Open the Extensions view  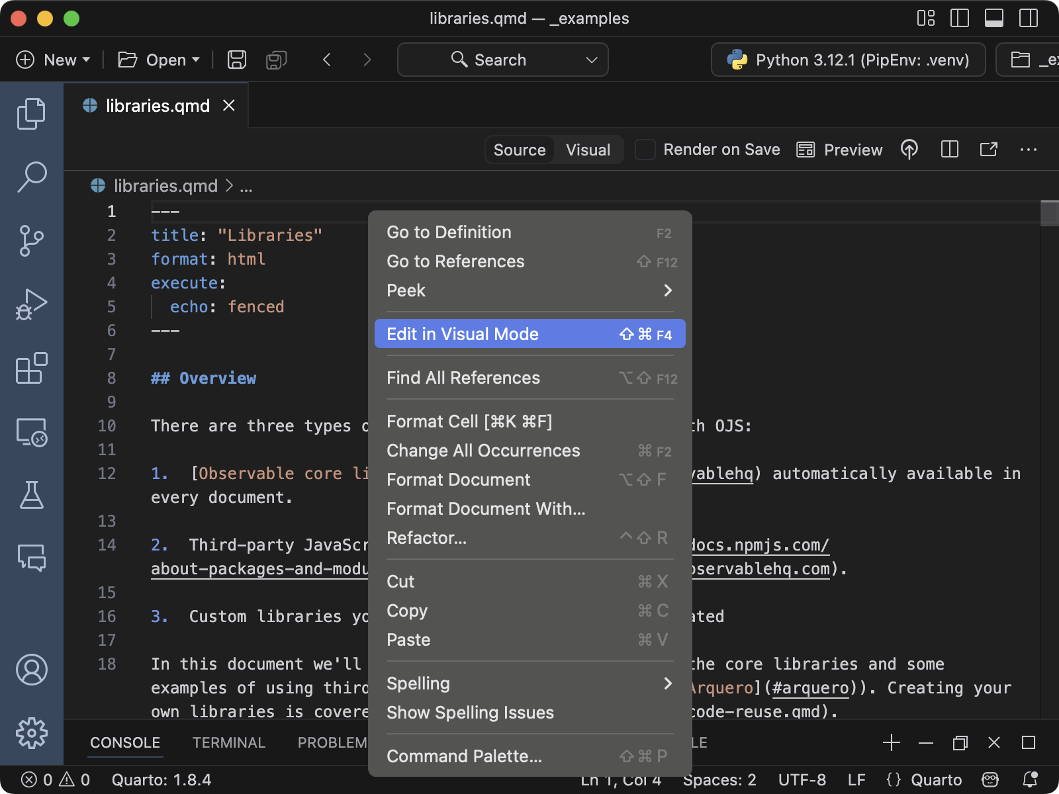pyautogui.click(x=32, y=369)
